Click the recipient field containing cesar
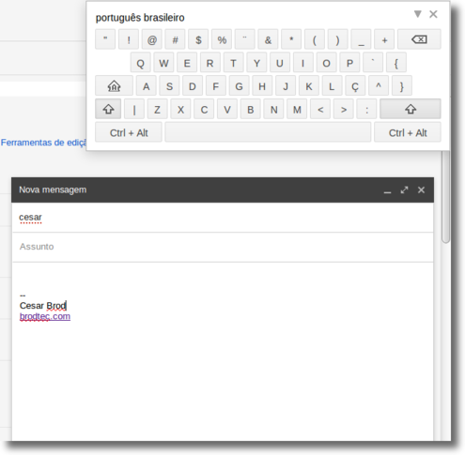Image resolution: width=465 pixels, height=455 pixels. (223, 218)
